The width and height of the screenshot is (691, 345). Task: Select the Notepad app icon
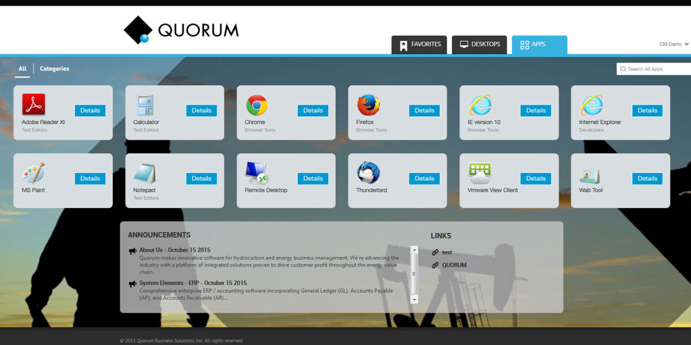pyautogui.click(x=145, y=173)
